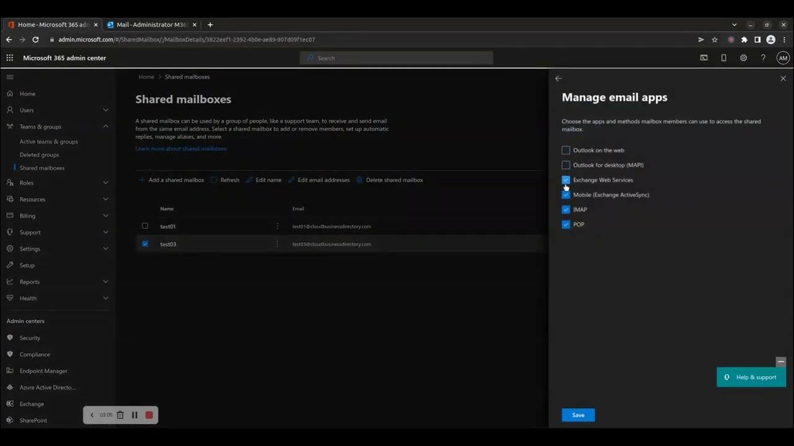Image resolution: width=794 pixels, height=446 pixels.
Task: Click the Azure Active Directory icon
Action: click(10, 387)
